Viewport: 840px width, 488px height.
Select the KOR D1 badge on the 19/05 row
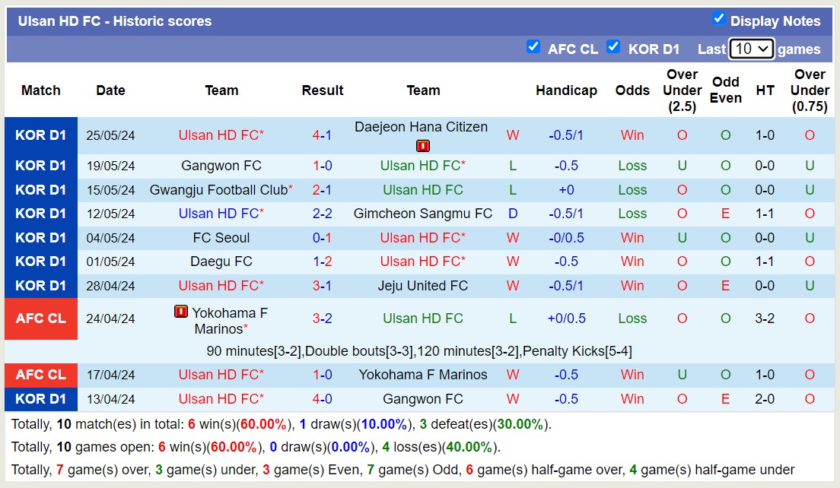[x=41, y=166]
